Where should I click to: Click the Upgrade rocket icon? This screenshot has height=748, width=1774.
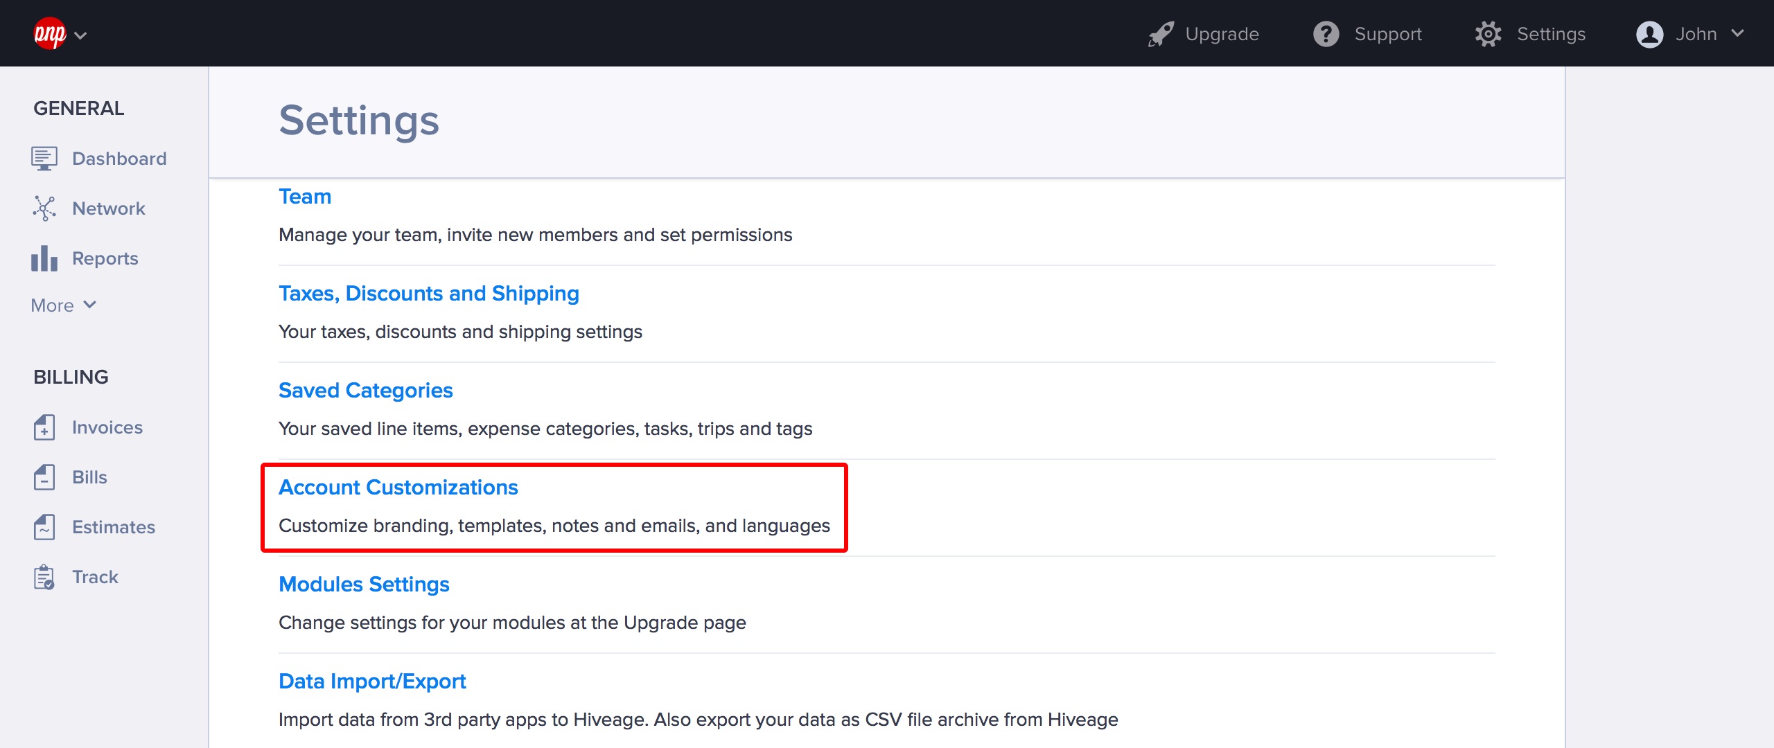[1161, 34]
